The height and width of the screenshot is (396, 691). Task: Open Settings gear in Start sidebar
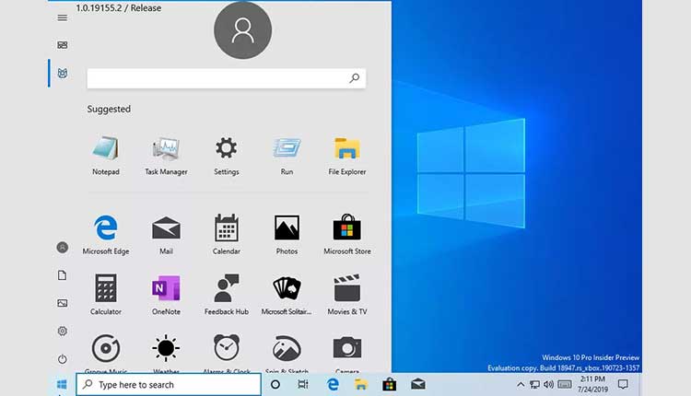(x=63, y=331)
